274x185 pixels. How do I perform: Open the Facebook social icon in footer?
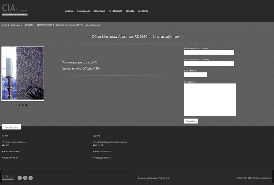20,178
